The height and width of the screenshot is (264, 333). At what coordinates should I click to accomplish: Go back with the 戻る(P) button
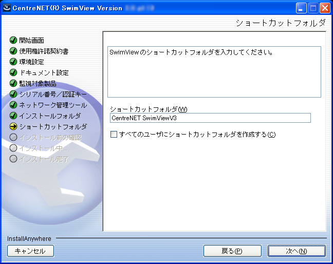click(x=232, y=251)
